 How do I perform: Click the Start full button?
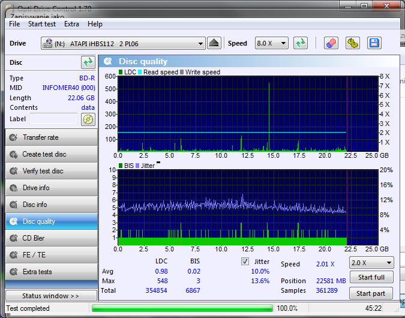click(x=371, y=277)
